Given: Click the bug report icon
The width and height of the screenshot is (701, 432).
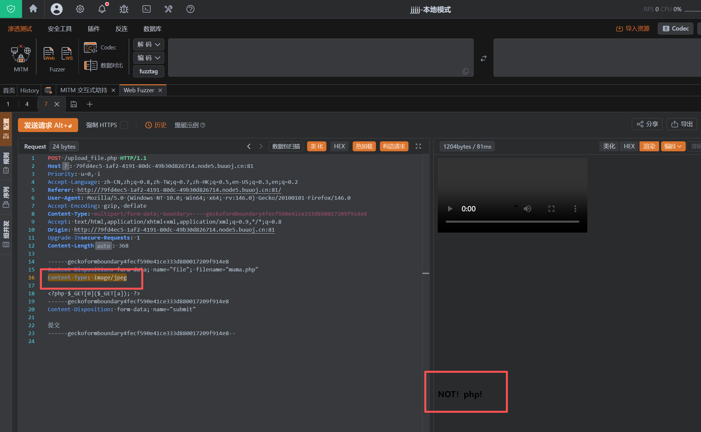Looking at the screenshot, I should 124,9.
